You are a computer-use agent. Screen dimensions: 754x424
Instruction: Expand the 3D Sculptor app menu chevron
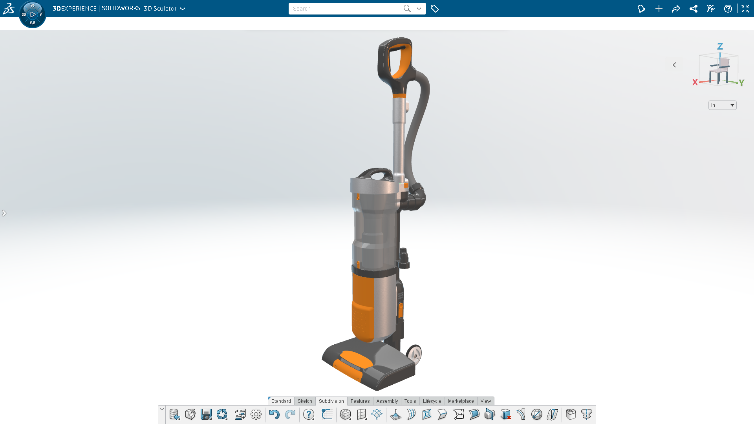[x=183, y=9]
